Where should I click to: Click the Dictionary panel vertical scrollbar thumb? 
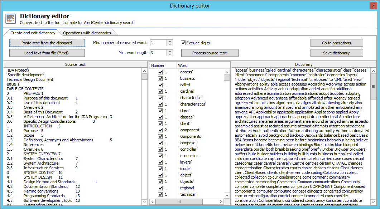tap(373, 87)
